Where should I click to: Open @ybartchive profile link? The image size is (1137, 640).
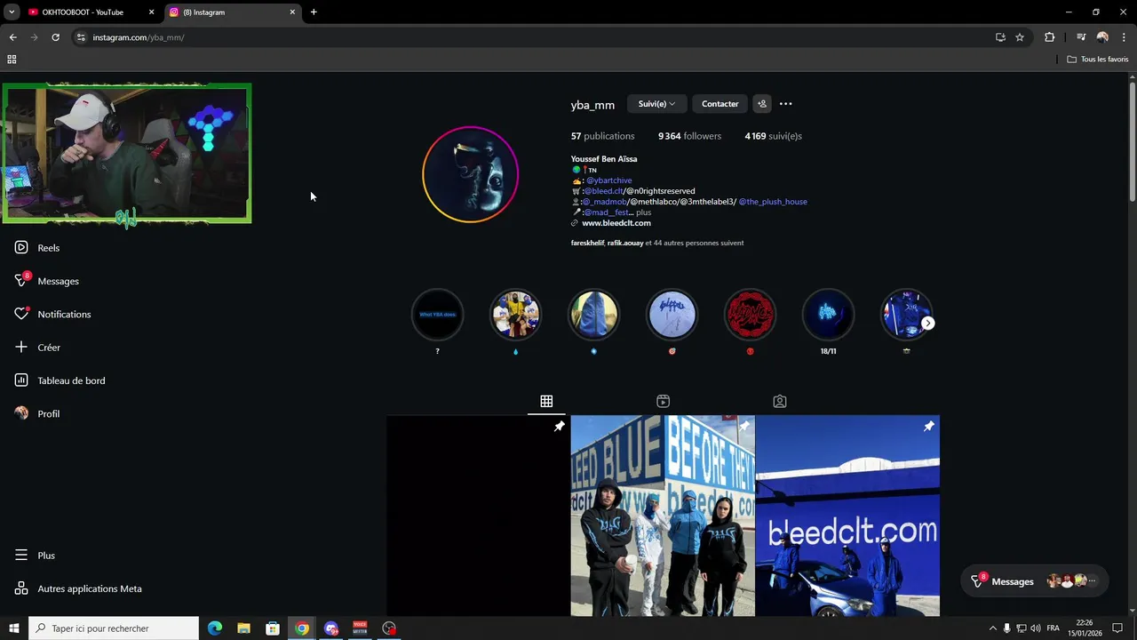coord(608,180)
